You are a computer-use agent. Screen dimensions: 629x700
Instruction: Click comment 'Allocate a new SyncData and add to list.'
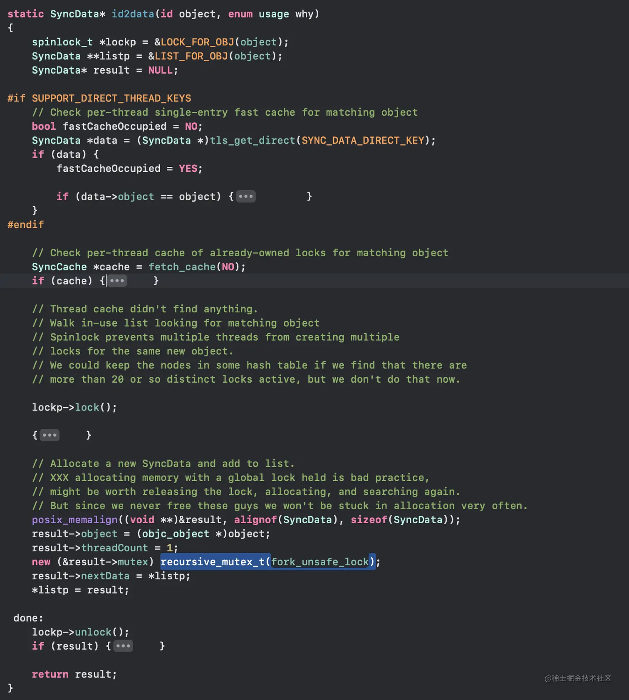coord(163,463)
